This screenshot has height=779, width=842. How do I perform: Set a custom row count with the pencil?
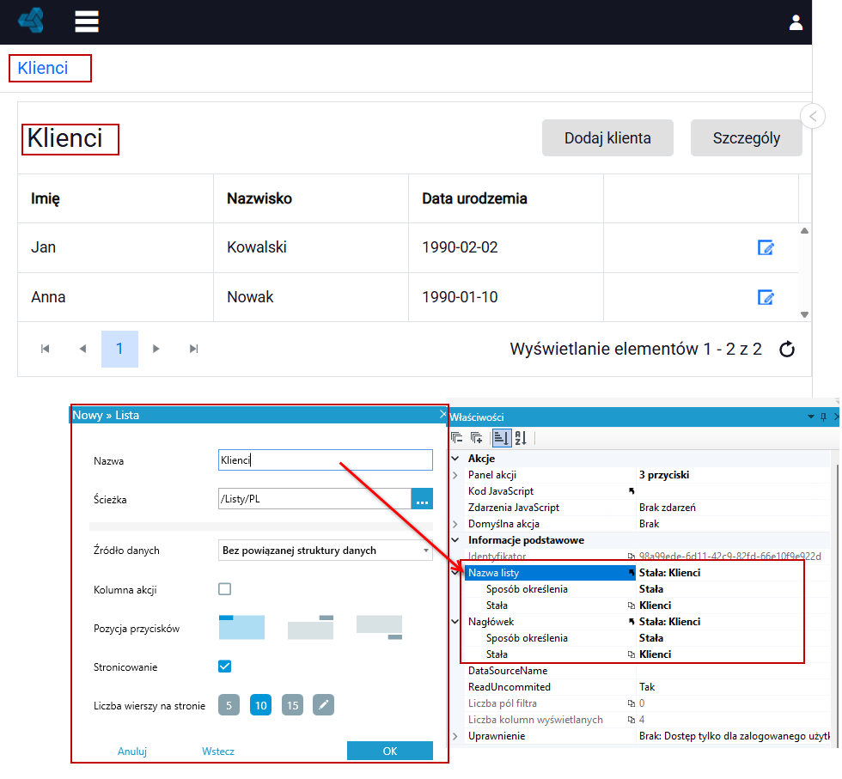coord(323,705)
